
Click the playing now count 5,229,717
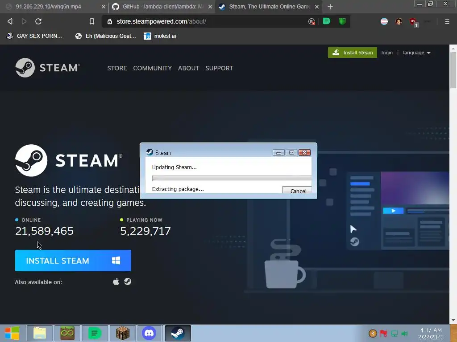click(x=145, y=231)
